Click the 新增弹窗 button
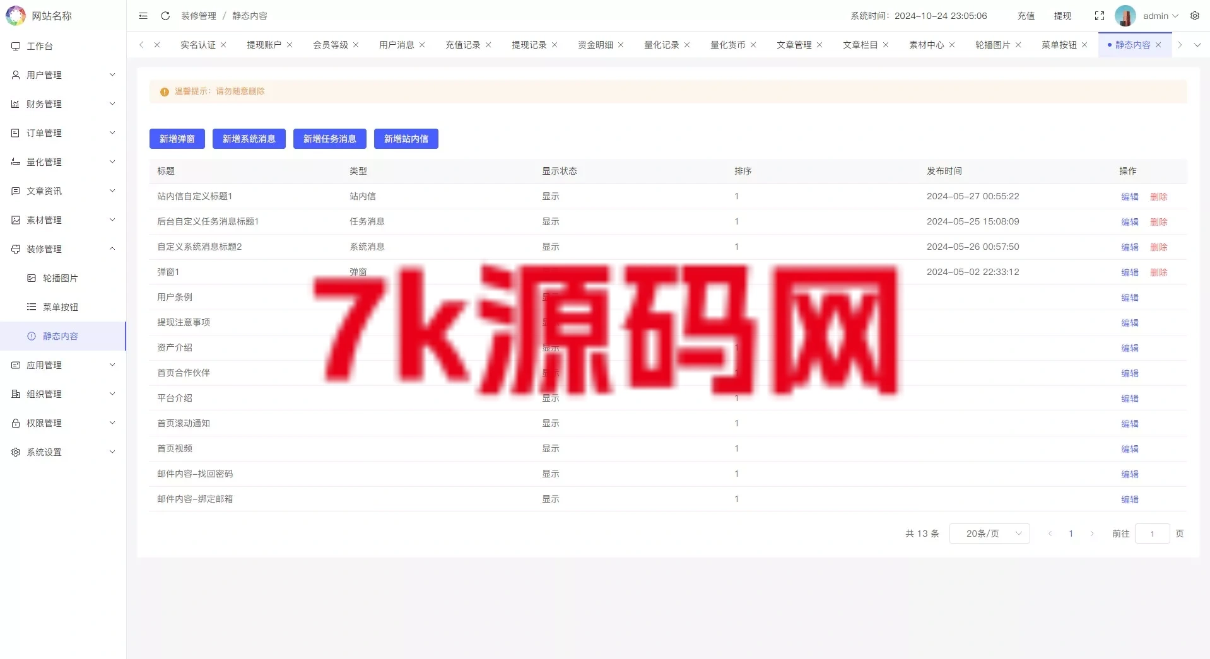The image size is (1210, 659). coord(177,139)
